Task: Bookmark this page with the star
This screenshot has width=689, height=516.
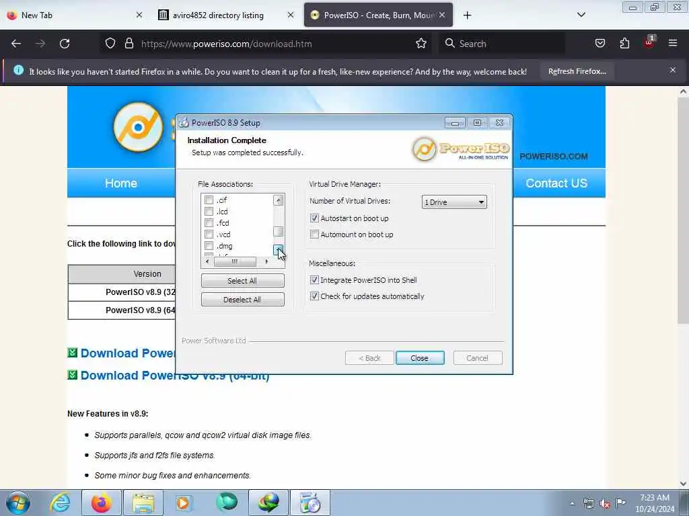Action: (421, 44)
